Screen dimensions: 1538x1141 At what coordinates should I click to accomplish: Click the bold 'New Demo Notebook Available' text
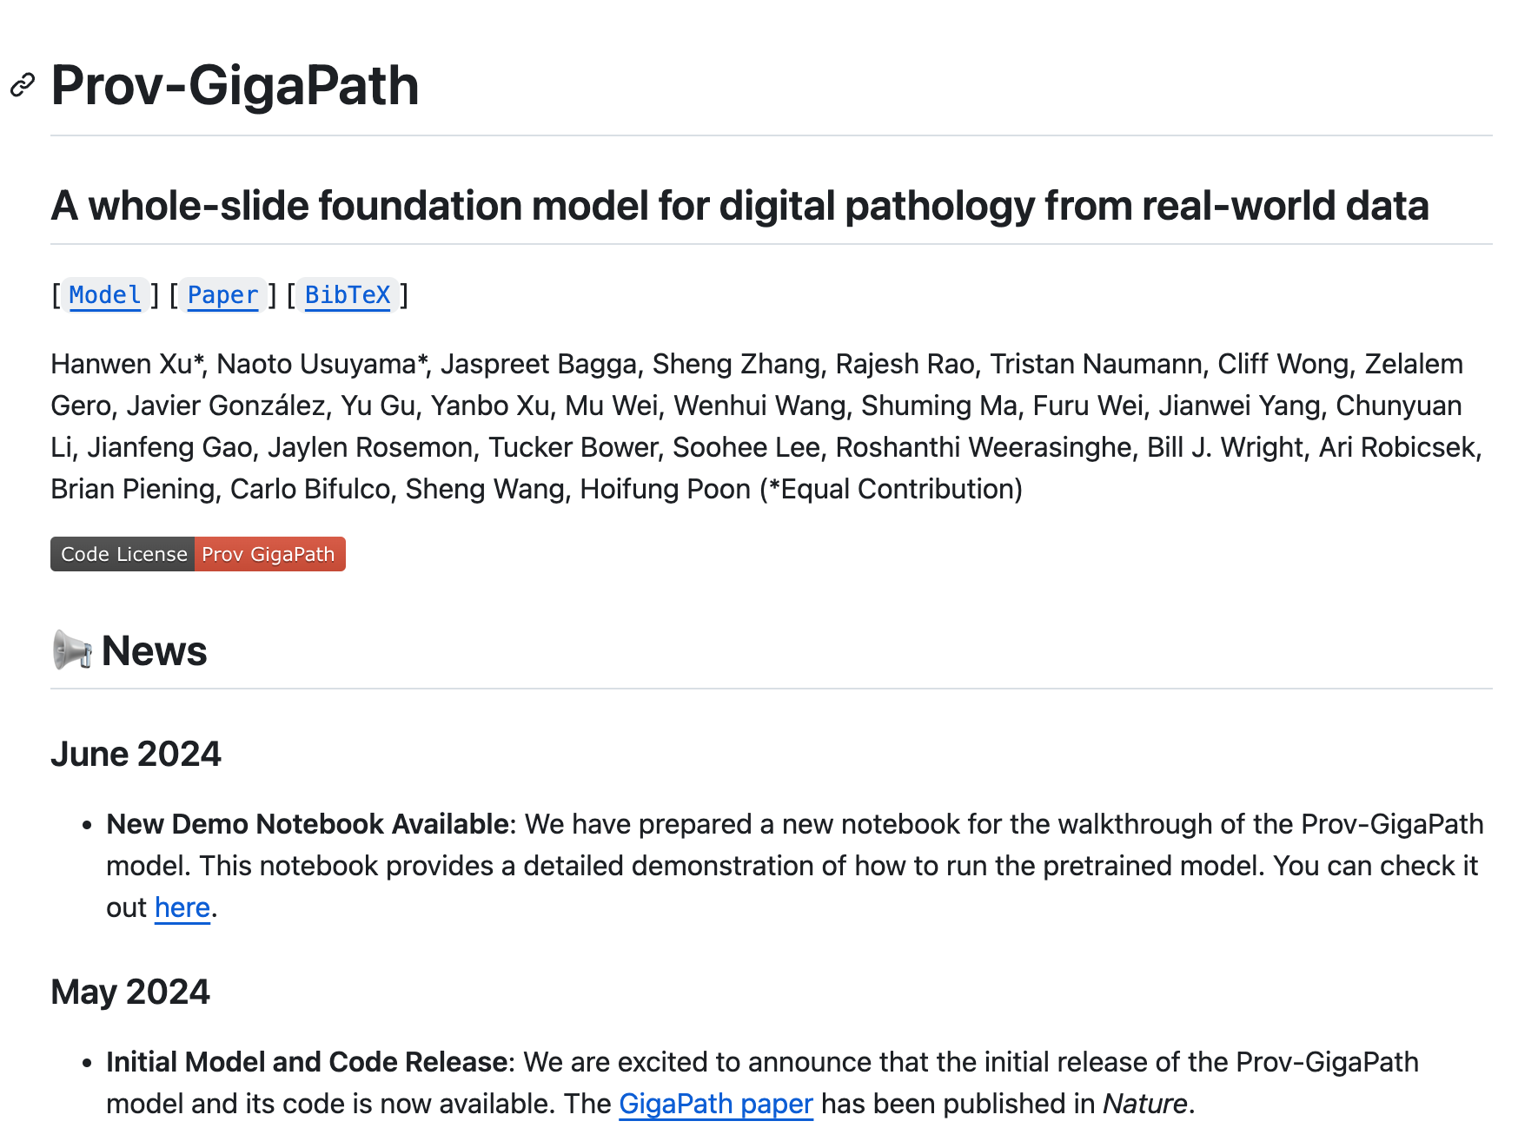click(308, 824)
